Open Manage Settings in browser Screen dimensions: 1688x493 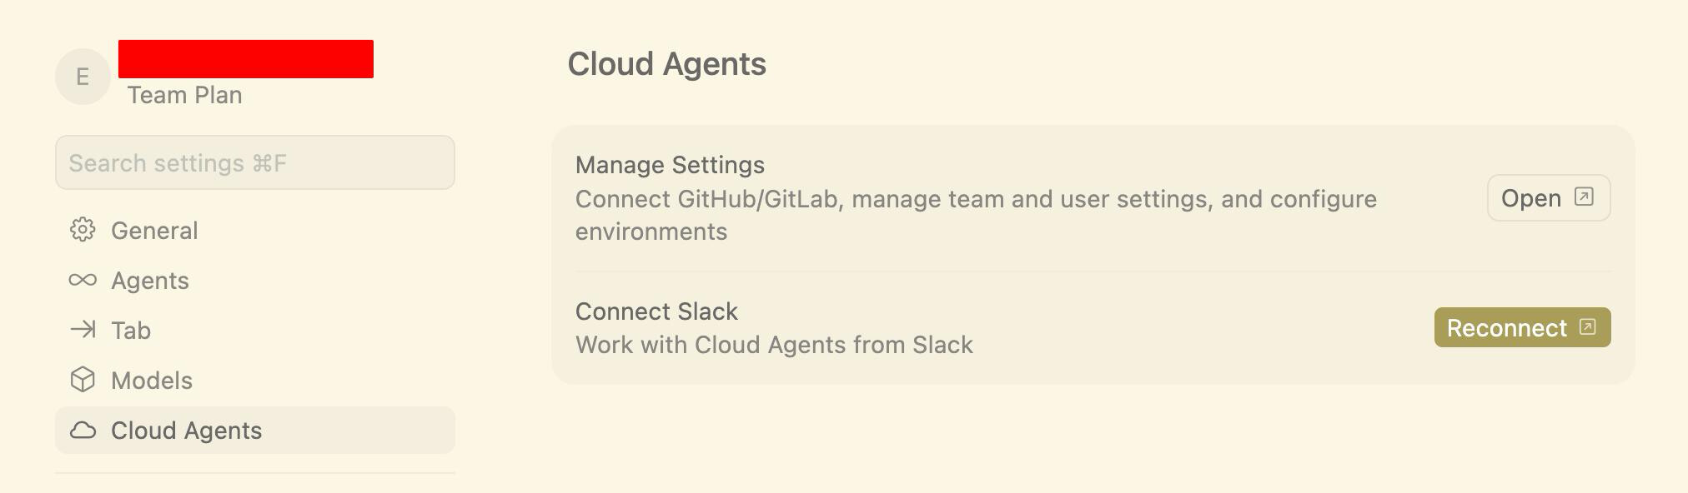(1549, 197)
